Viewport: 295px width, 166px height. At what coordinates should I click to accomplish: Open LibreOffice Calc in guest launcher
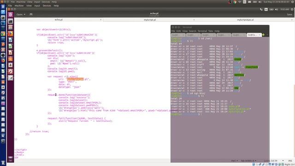coord(11,46)
